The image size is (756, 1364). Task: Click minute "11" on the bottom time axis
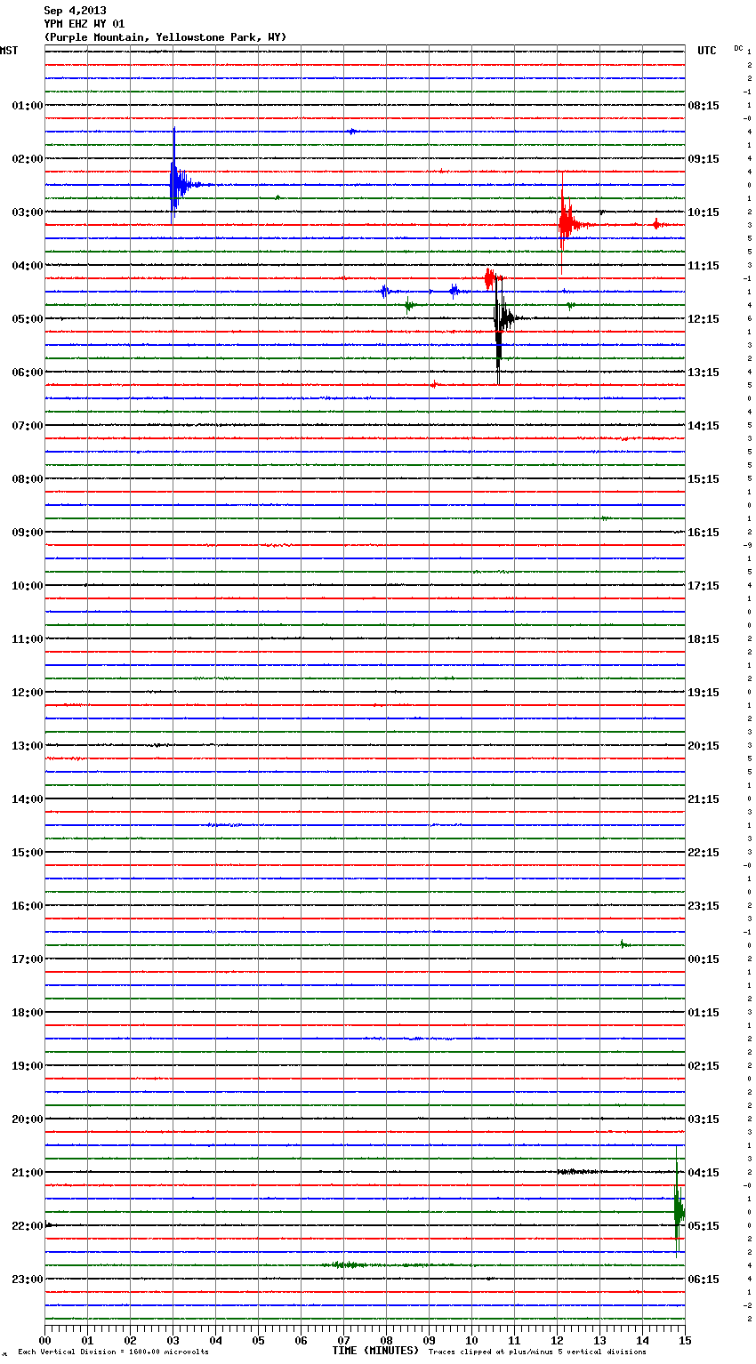[514, 1340]
